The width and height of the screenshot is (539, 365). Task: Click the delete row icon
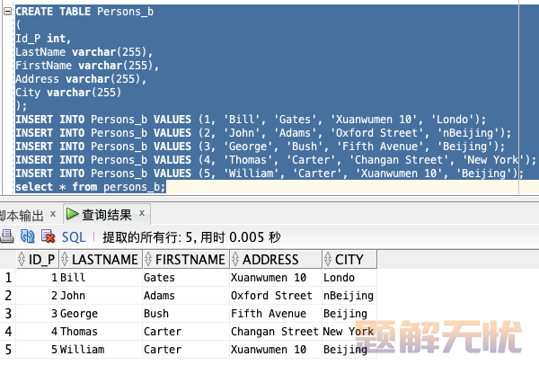click(x=49, y=236)
